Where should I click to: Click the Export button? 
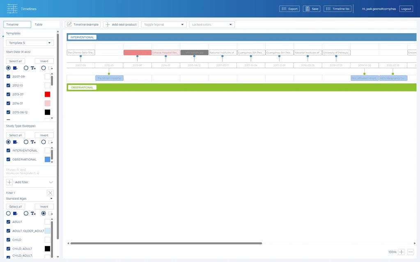(289, 9)
